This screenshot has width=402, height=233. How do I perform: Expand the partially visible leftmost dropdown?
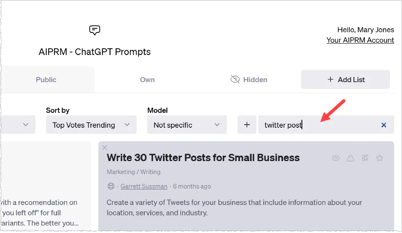tap(18, 125)
